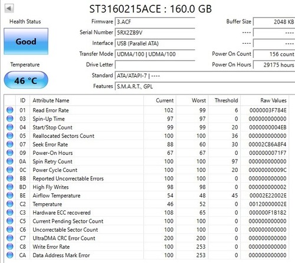
Task: Click the previous disk arrow button
Action: pos(9,9)
